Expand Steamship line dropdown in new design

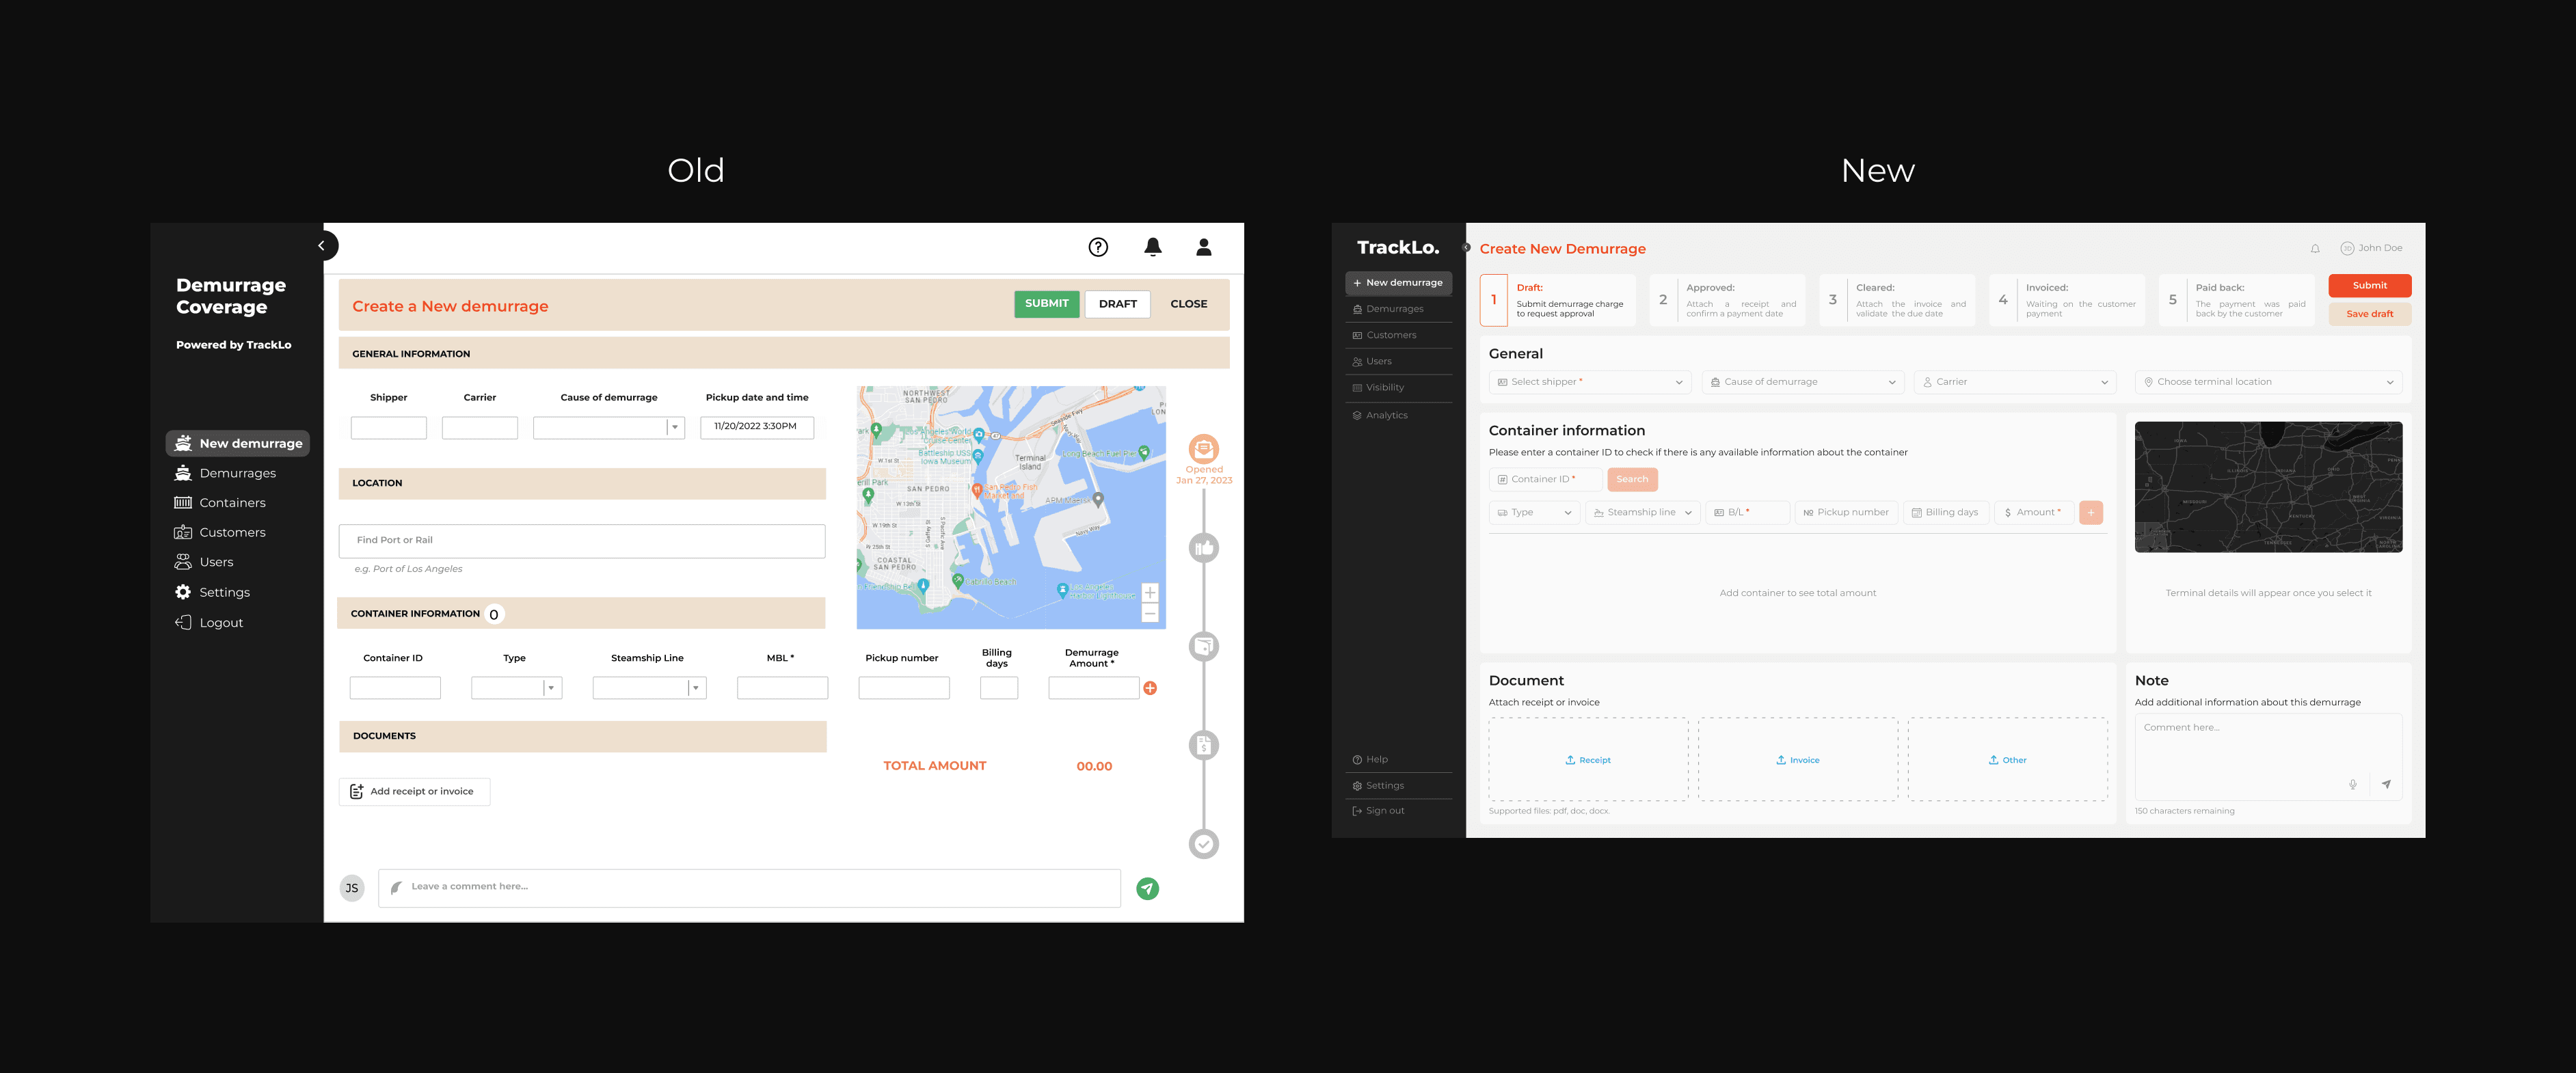coord(1642,513)
